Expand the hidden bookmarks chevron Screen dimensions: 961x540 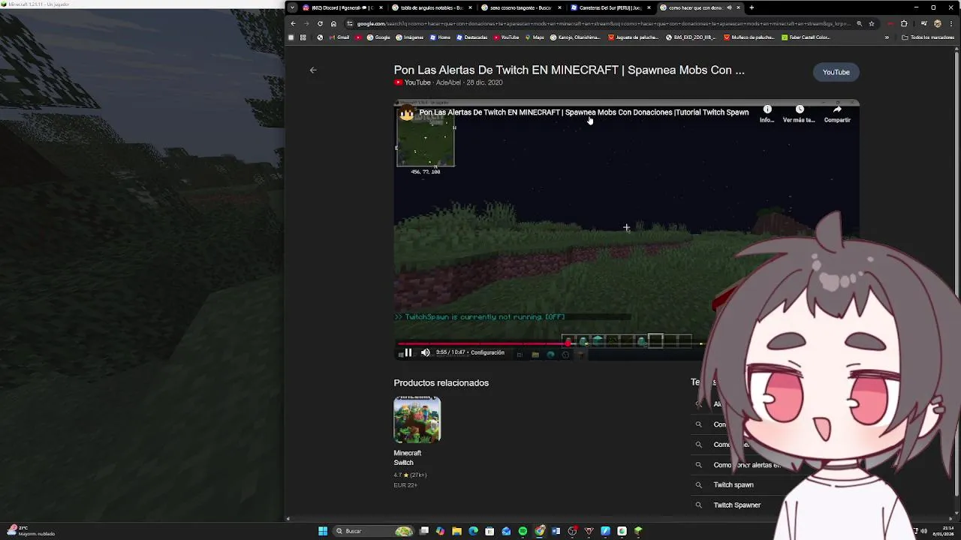[887, 37]
